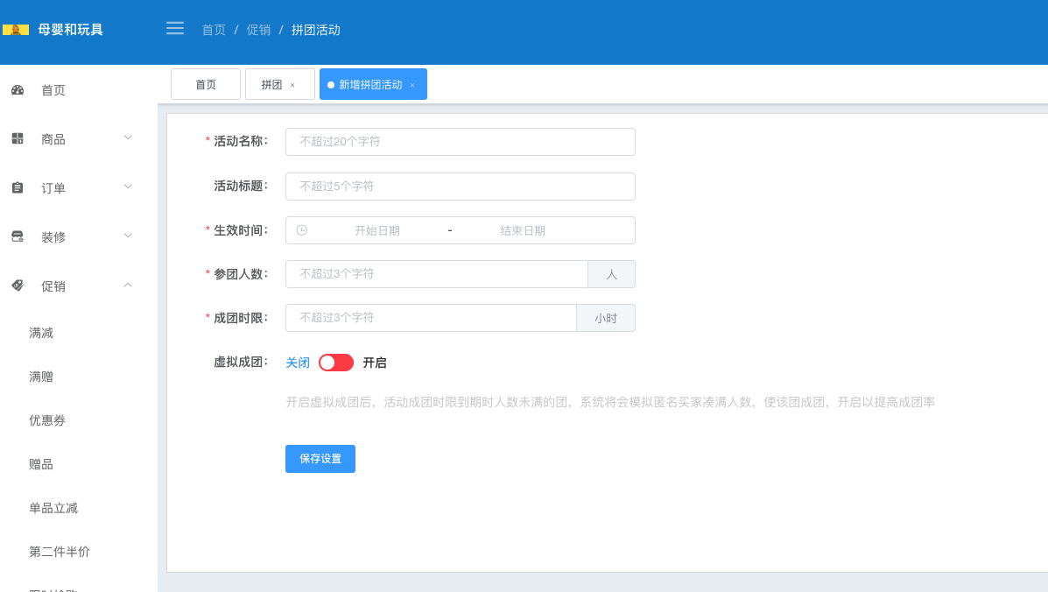Expand the 商品 menu chevron
1048x592 pixels.
129,137
